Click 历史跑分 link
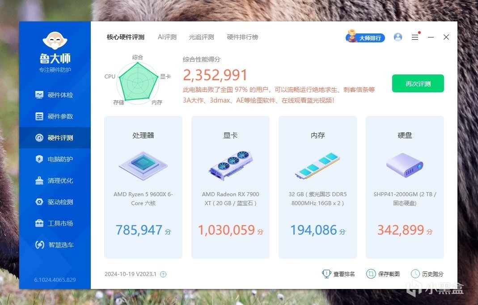This screenshot has height=305, width=478. tap(433, 274)
